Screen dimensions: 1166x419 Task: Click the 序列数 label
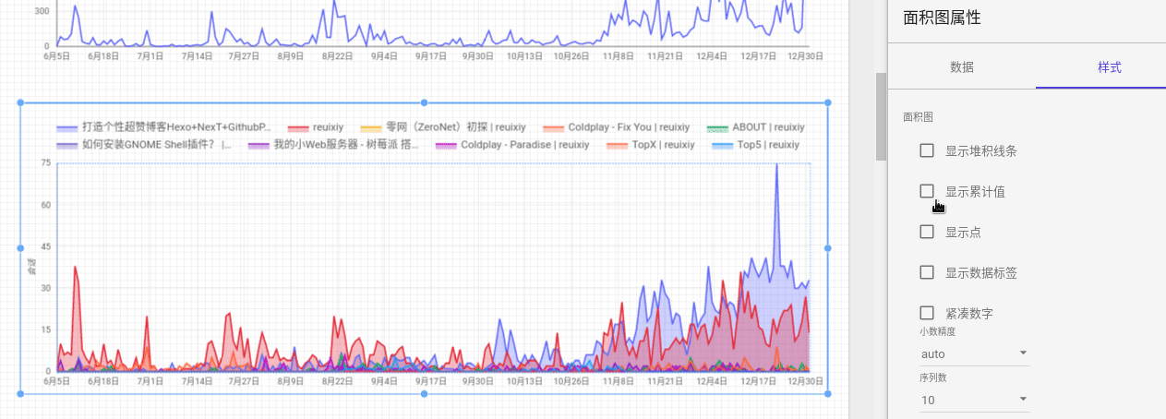click(x=932, y=377)
